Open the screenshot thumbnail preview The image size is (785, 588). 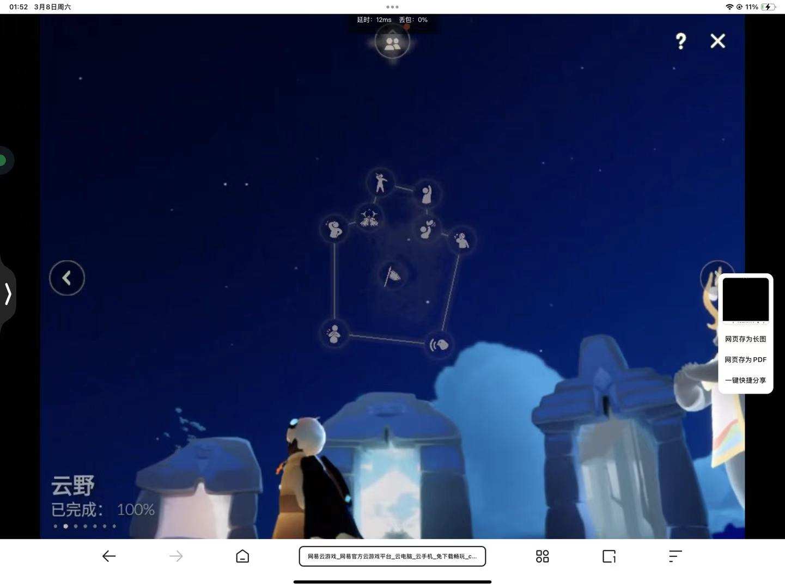tap(745, 300)
